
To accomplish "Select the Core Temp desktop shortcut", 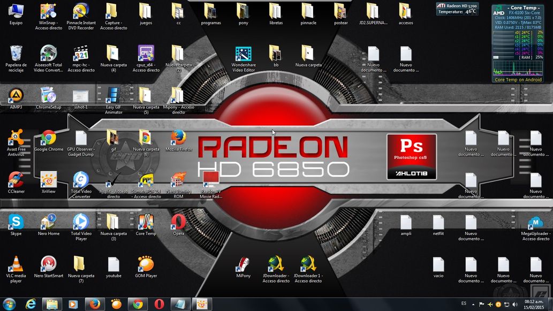I will pos(146,222).
